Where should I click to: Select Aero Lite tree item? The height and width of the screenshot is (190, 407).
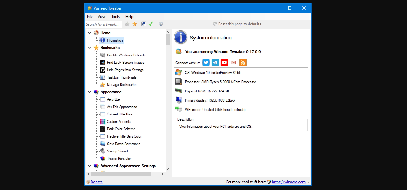click(x=113, y=99)
